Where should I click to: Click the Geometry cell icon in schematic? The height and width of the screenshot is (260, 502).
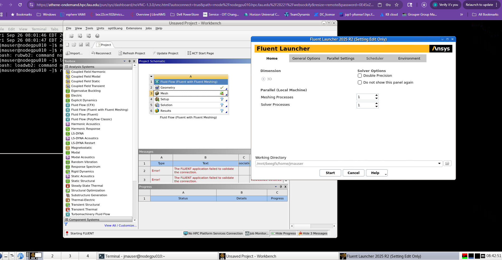pos(157,88)
